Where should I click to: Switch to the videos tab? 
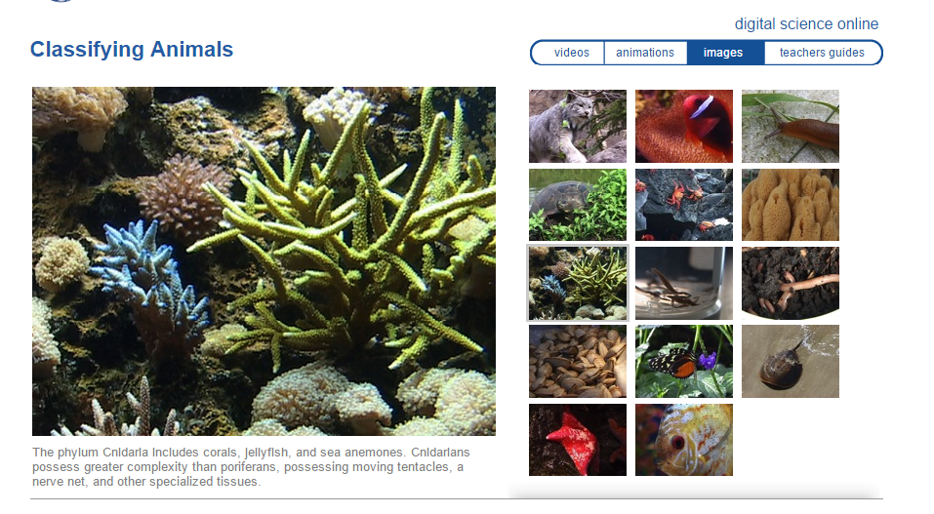[570, 53]
